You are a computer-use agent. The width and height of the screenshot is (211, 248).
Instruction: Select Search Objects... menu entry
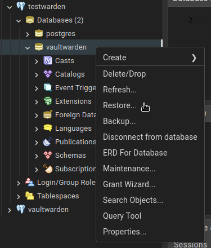point(150,200)
